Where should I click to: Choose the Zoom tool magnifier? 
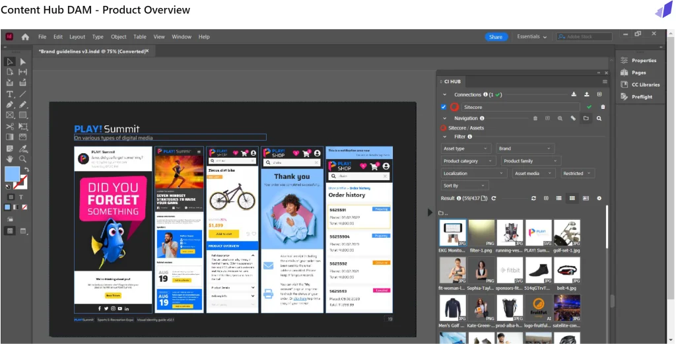pyautogui.click(x=22, y=158)
